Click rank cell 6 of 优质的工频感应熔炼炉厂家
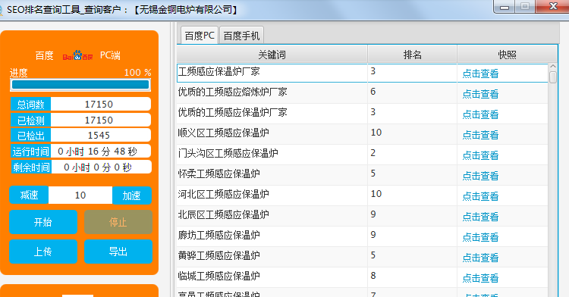 point(412,93)
